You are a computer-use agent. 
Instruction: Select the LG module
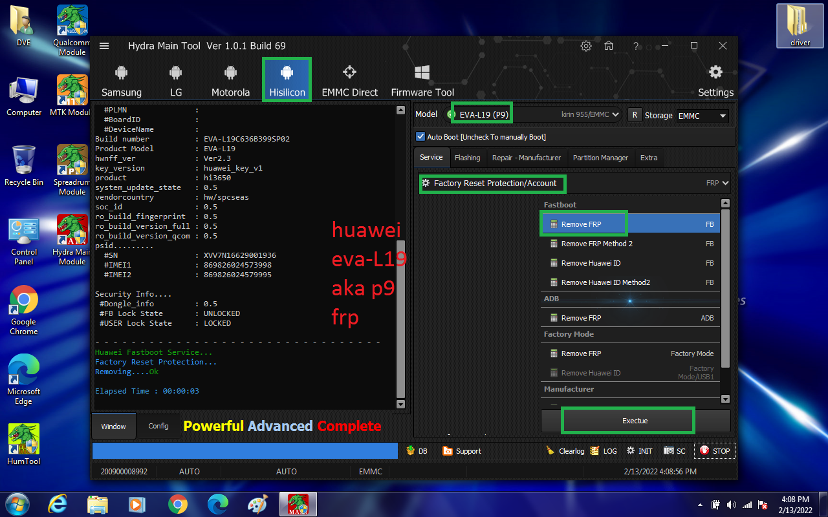[176, 80]
